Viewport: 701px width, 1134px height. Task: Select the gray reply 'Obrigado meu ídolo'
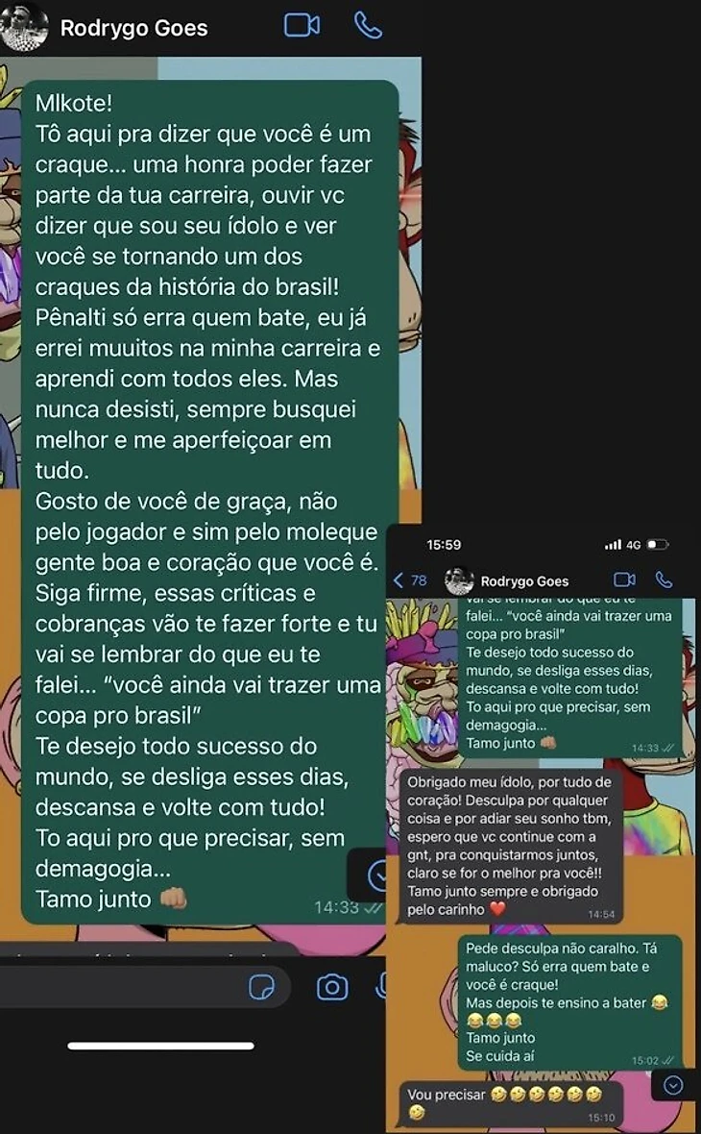pyautogui.click(x=512, y=846)
